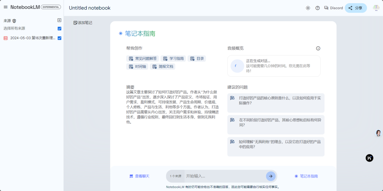Click the user profile avatar
383x191 pixels.
pyautogui.click(x=376, y=8)
